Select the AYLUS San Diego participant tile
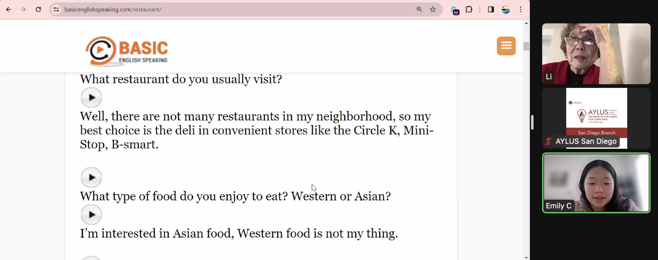Viewport: 658px width, 260px height. click(596, 118)
